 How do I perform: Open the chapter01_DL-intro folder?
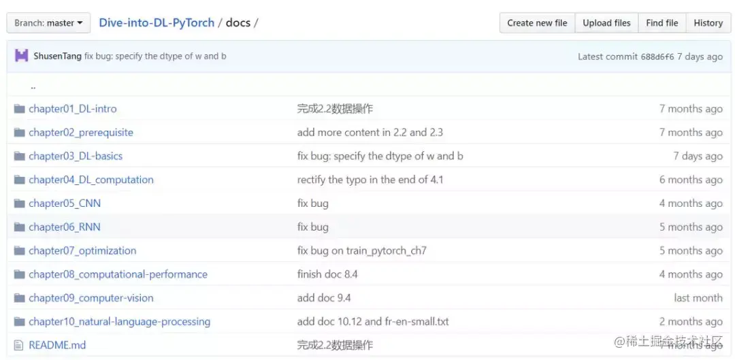73,109
